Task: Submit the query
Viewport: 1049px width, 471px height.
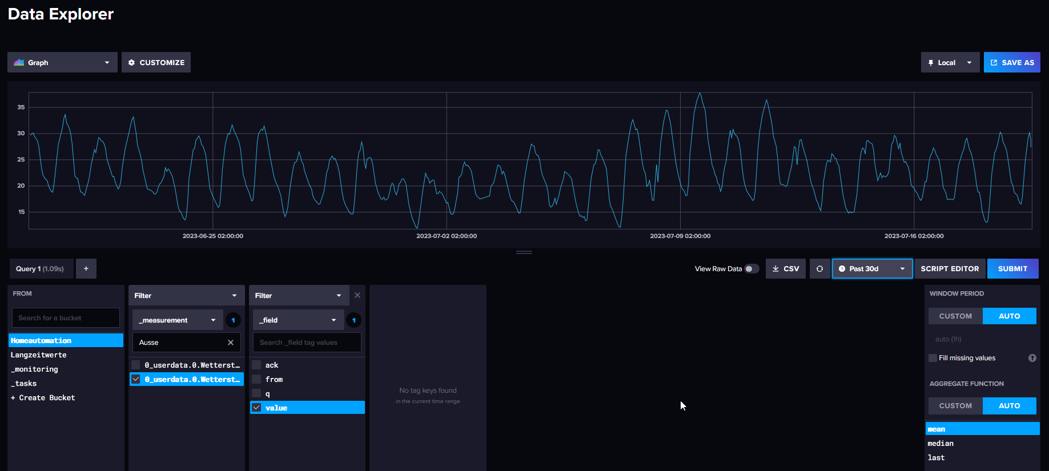Action: click(1012, 269)
